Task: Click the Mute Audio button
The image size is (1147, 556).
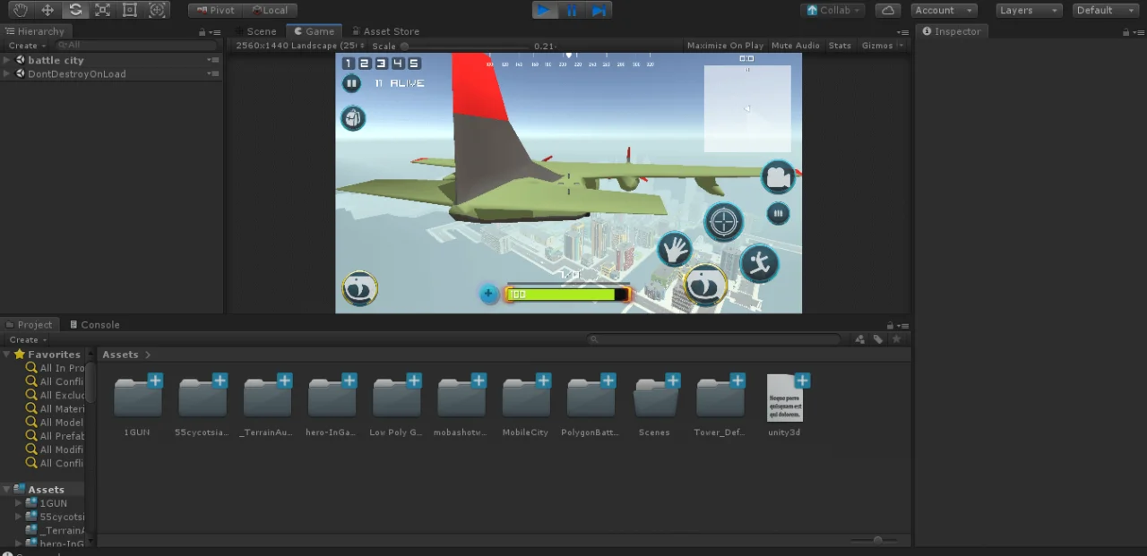Action: pos(796,46)
